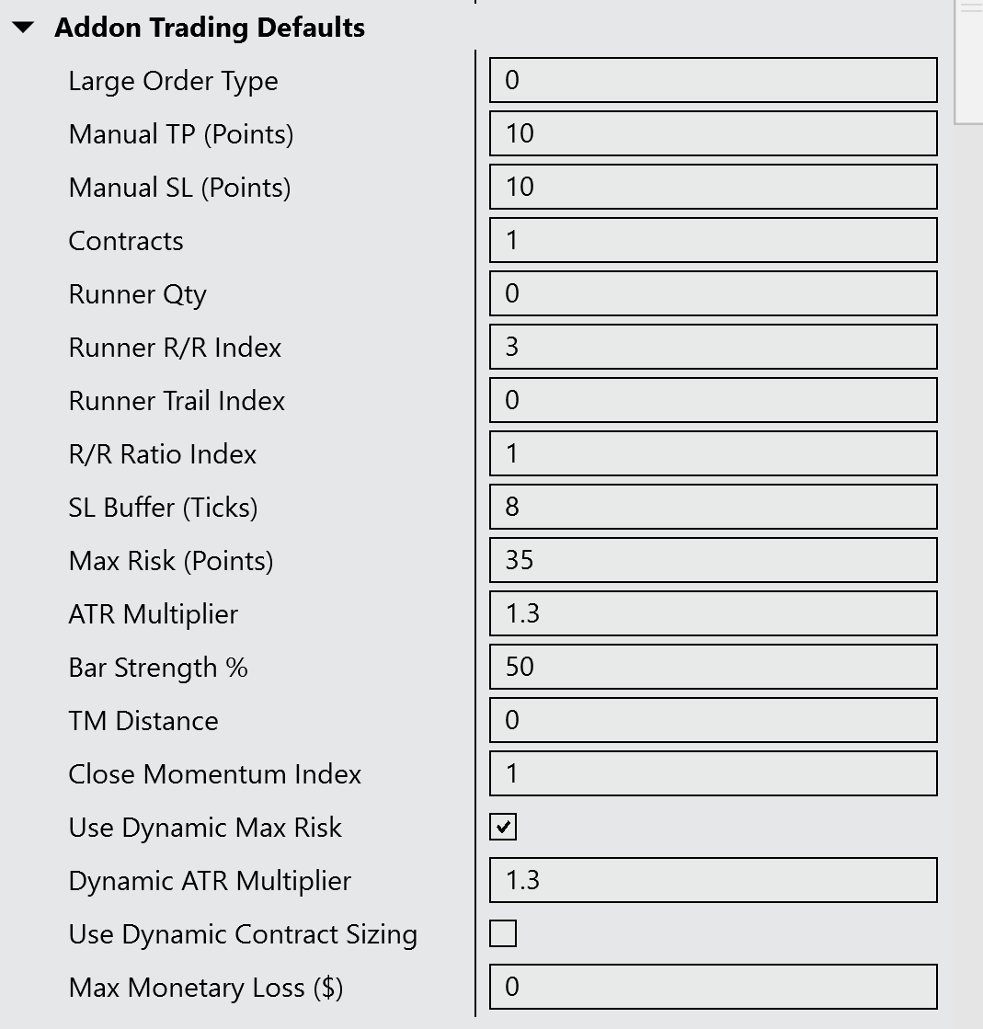The width and height of the screenshot is (983, 1029).
Task: Click the Addon Trading Defaults header label
Action: (x=210, y=29)
